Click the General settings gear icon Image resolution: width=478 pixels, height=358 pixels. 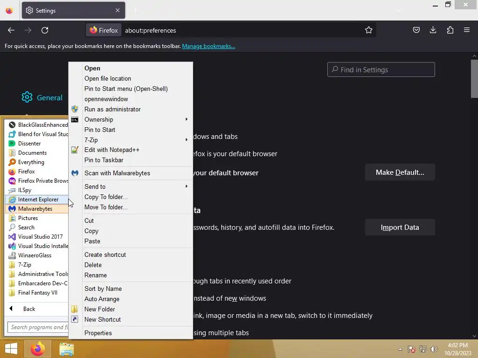[27, 97]
